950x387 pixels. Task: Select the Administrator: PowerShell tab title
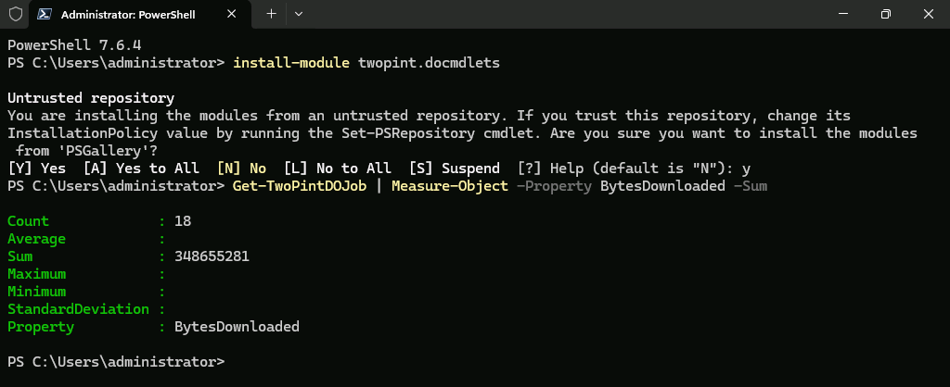[128, 15]
